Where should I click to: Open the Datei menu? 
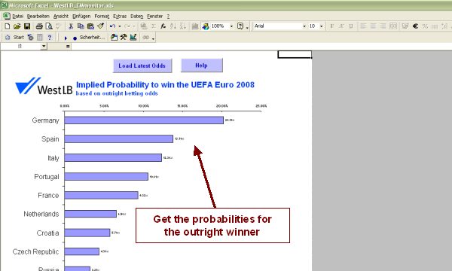point(17,16)
